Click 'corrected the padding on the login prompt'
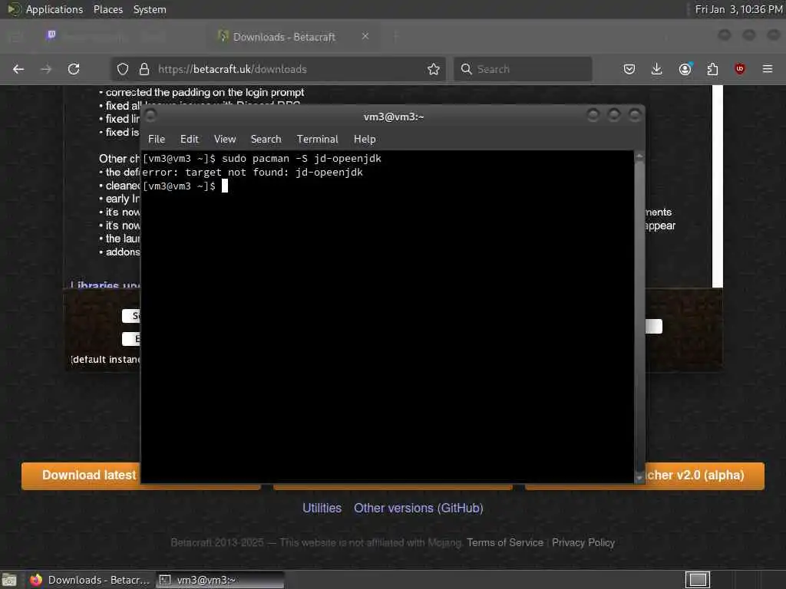Image resolution: width=786 pixels, height=589 pixels. pos(204,92)
